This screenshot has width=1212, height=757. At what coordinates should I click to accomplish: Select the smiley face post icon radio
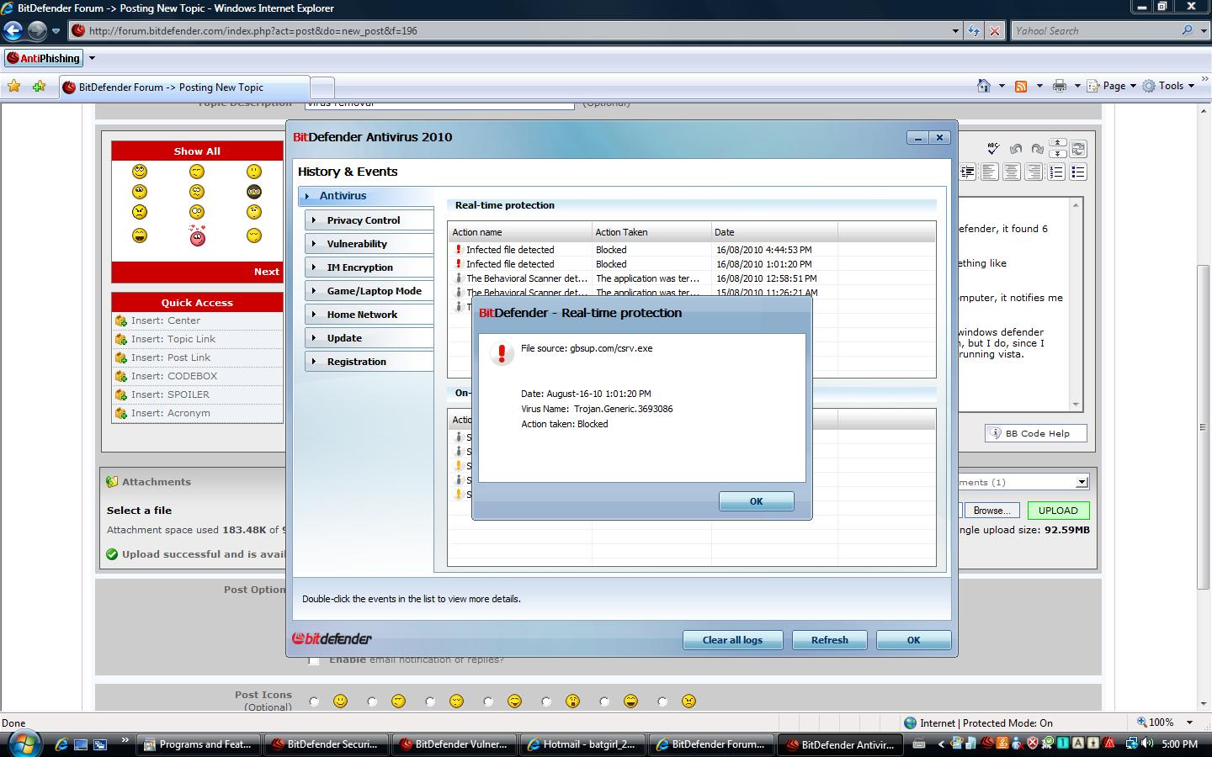(x=314, y=701)
